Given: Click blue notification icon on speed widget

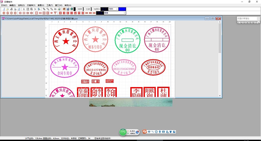Looking at the screenshot, I should [x=137, y=132].
